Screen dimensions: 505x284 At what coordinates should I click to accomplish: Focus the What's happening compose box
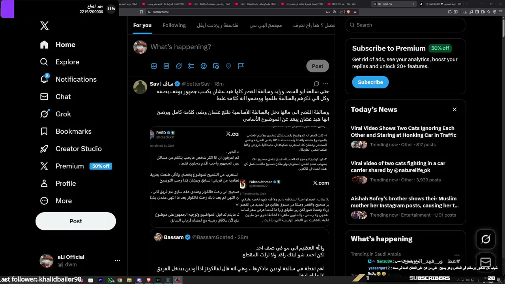[x=239, y=47]
